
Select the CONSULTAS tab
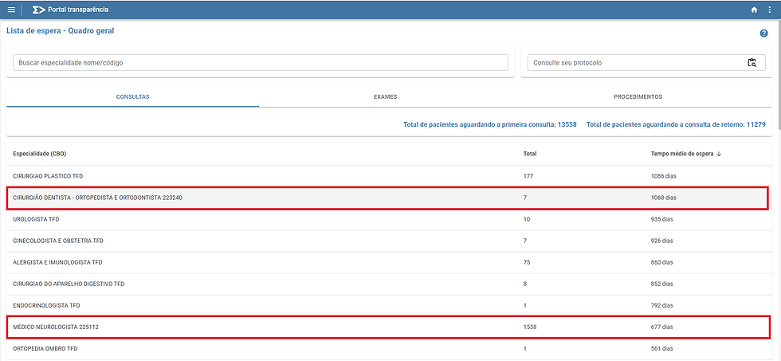click(132, 97)
